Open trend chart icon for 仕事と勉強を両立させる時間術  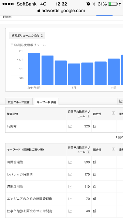(70, 211)
